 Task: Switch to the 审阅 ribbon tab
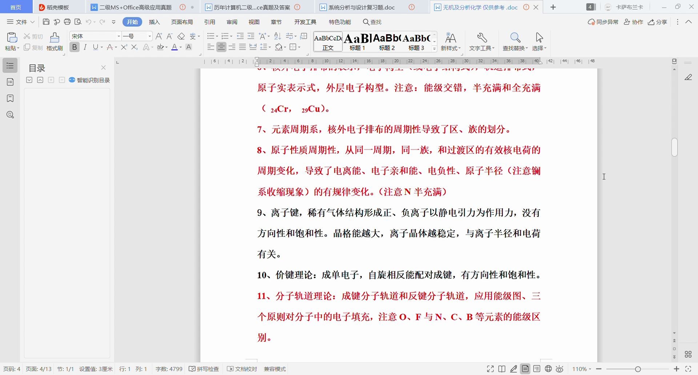232,22
